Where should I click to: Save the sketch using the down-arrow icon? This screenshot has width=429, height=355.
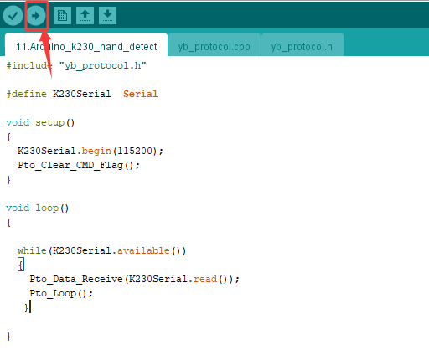pyautogui.click(x=107, y=16)
